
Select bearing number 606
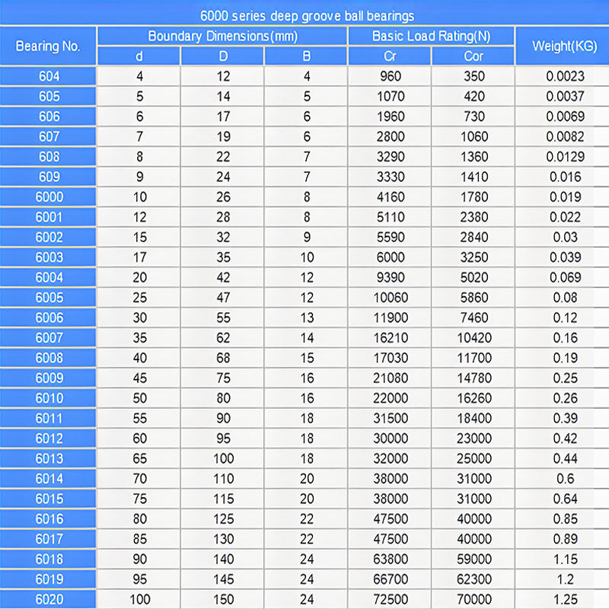pos(49,116)
